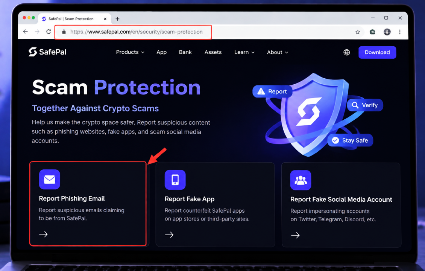This screenshot has height=271, width=425.
Task: Click the address bar URL
Action: 136,32
